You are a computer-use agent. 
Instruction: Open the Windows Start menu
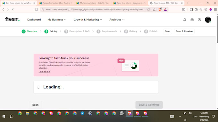(x=4, y=116)
